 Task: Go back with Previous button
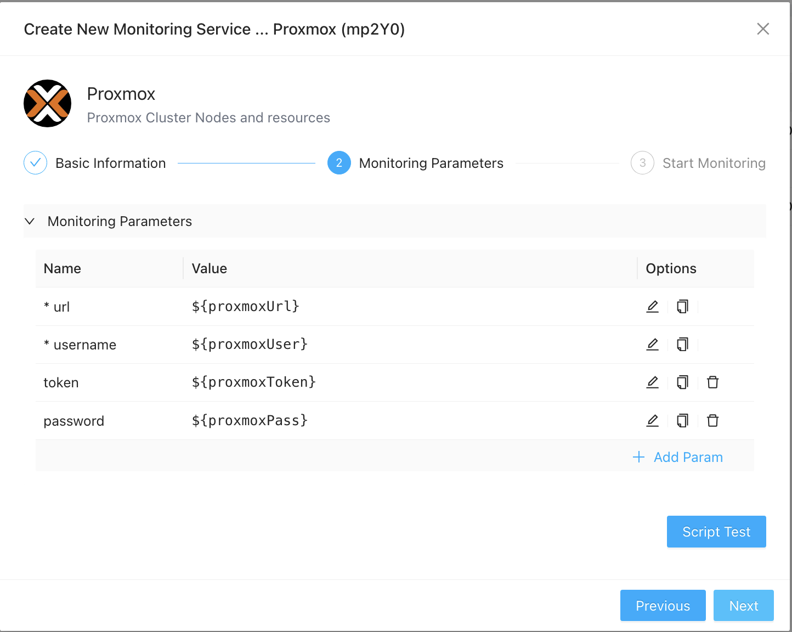pyautogui.click(x=663, y=606)
